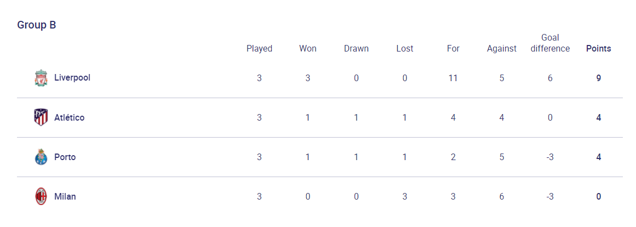Open the Milan team name link

point(65,196)
